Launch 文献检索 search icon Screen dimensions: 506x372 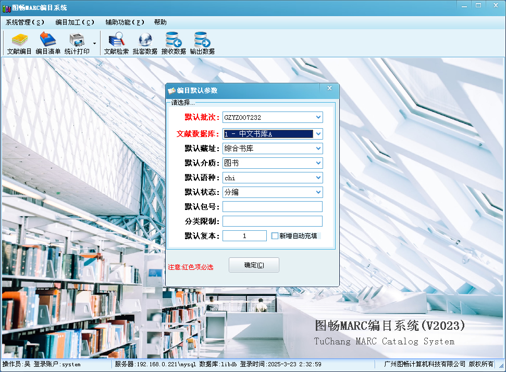coord(116,40)
